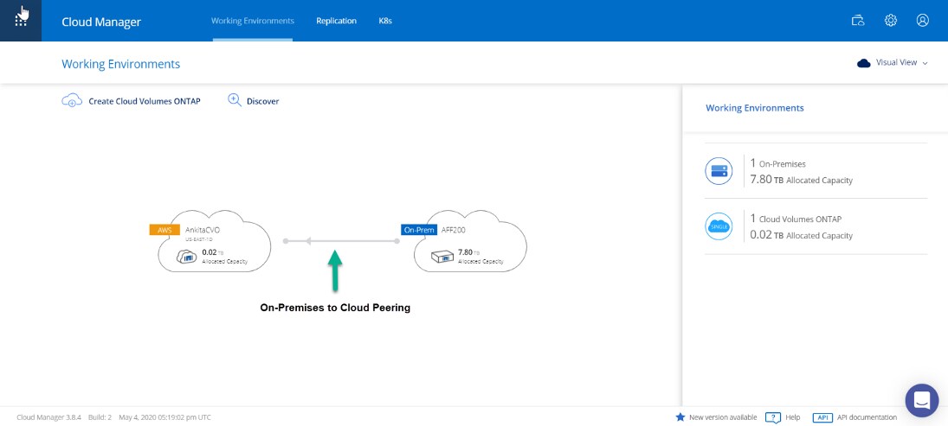Click the On-Premises server icon in side panel
The image size is (948, 426).
click(719, 171)
